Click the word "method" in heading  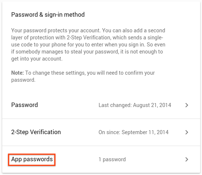[74, 14]
